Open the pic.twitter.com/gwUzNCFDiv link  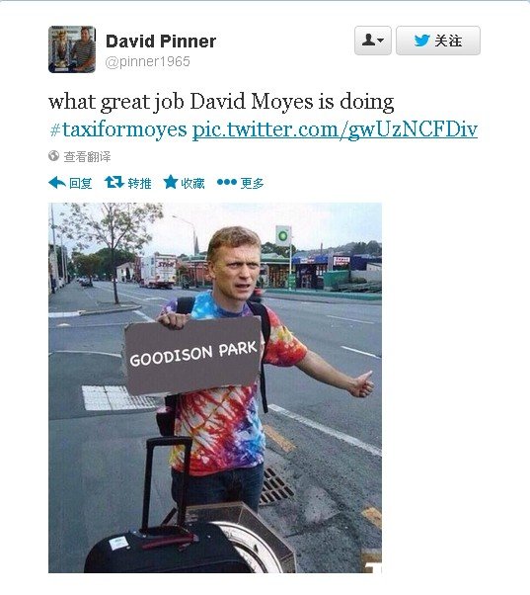[335, 130]
